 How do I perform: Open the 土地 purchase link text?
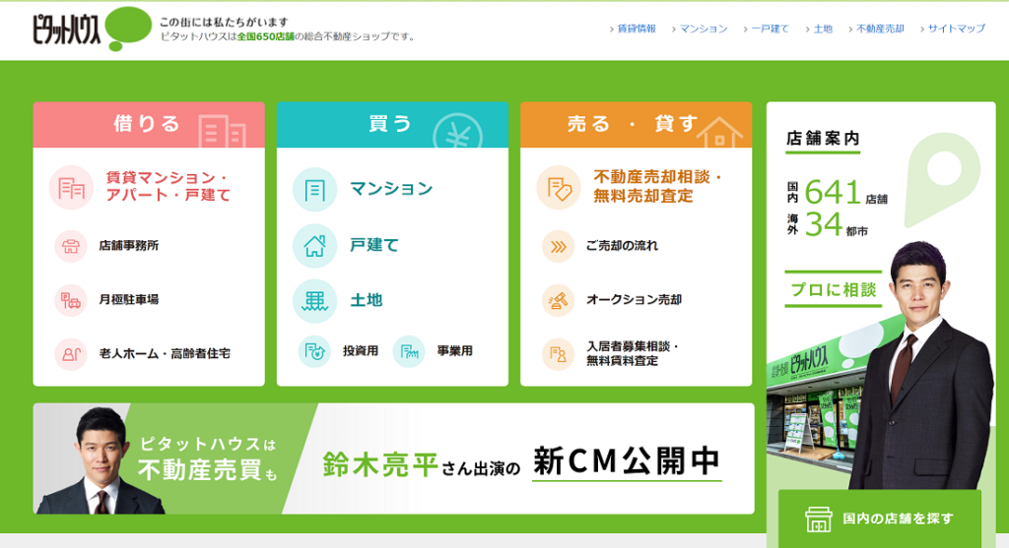(x=367, y=301)
